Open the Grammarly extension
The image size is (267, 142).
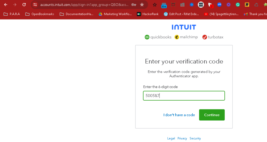click(x=238, y=5)
